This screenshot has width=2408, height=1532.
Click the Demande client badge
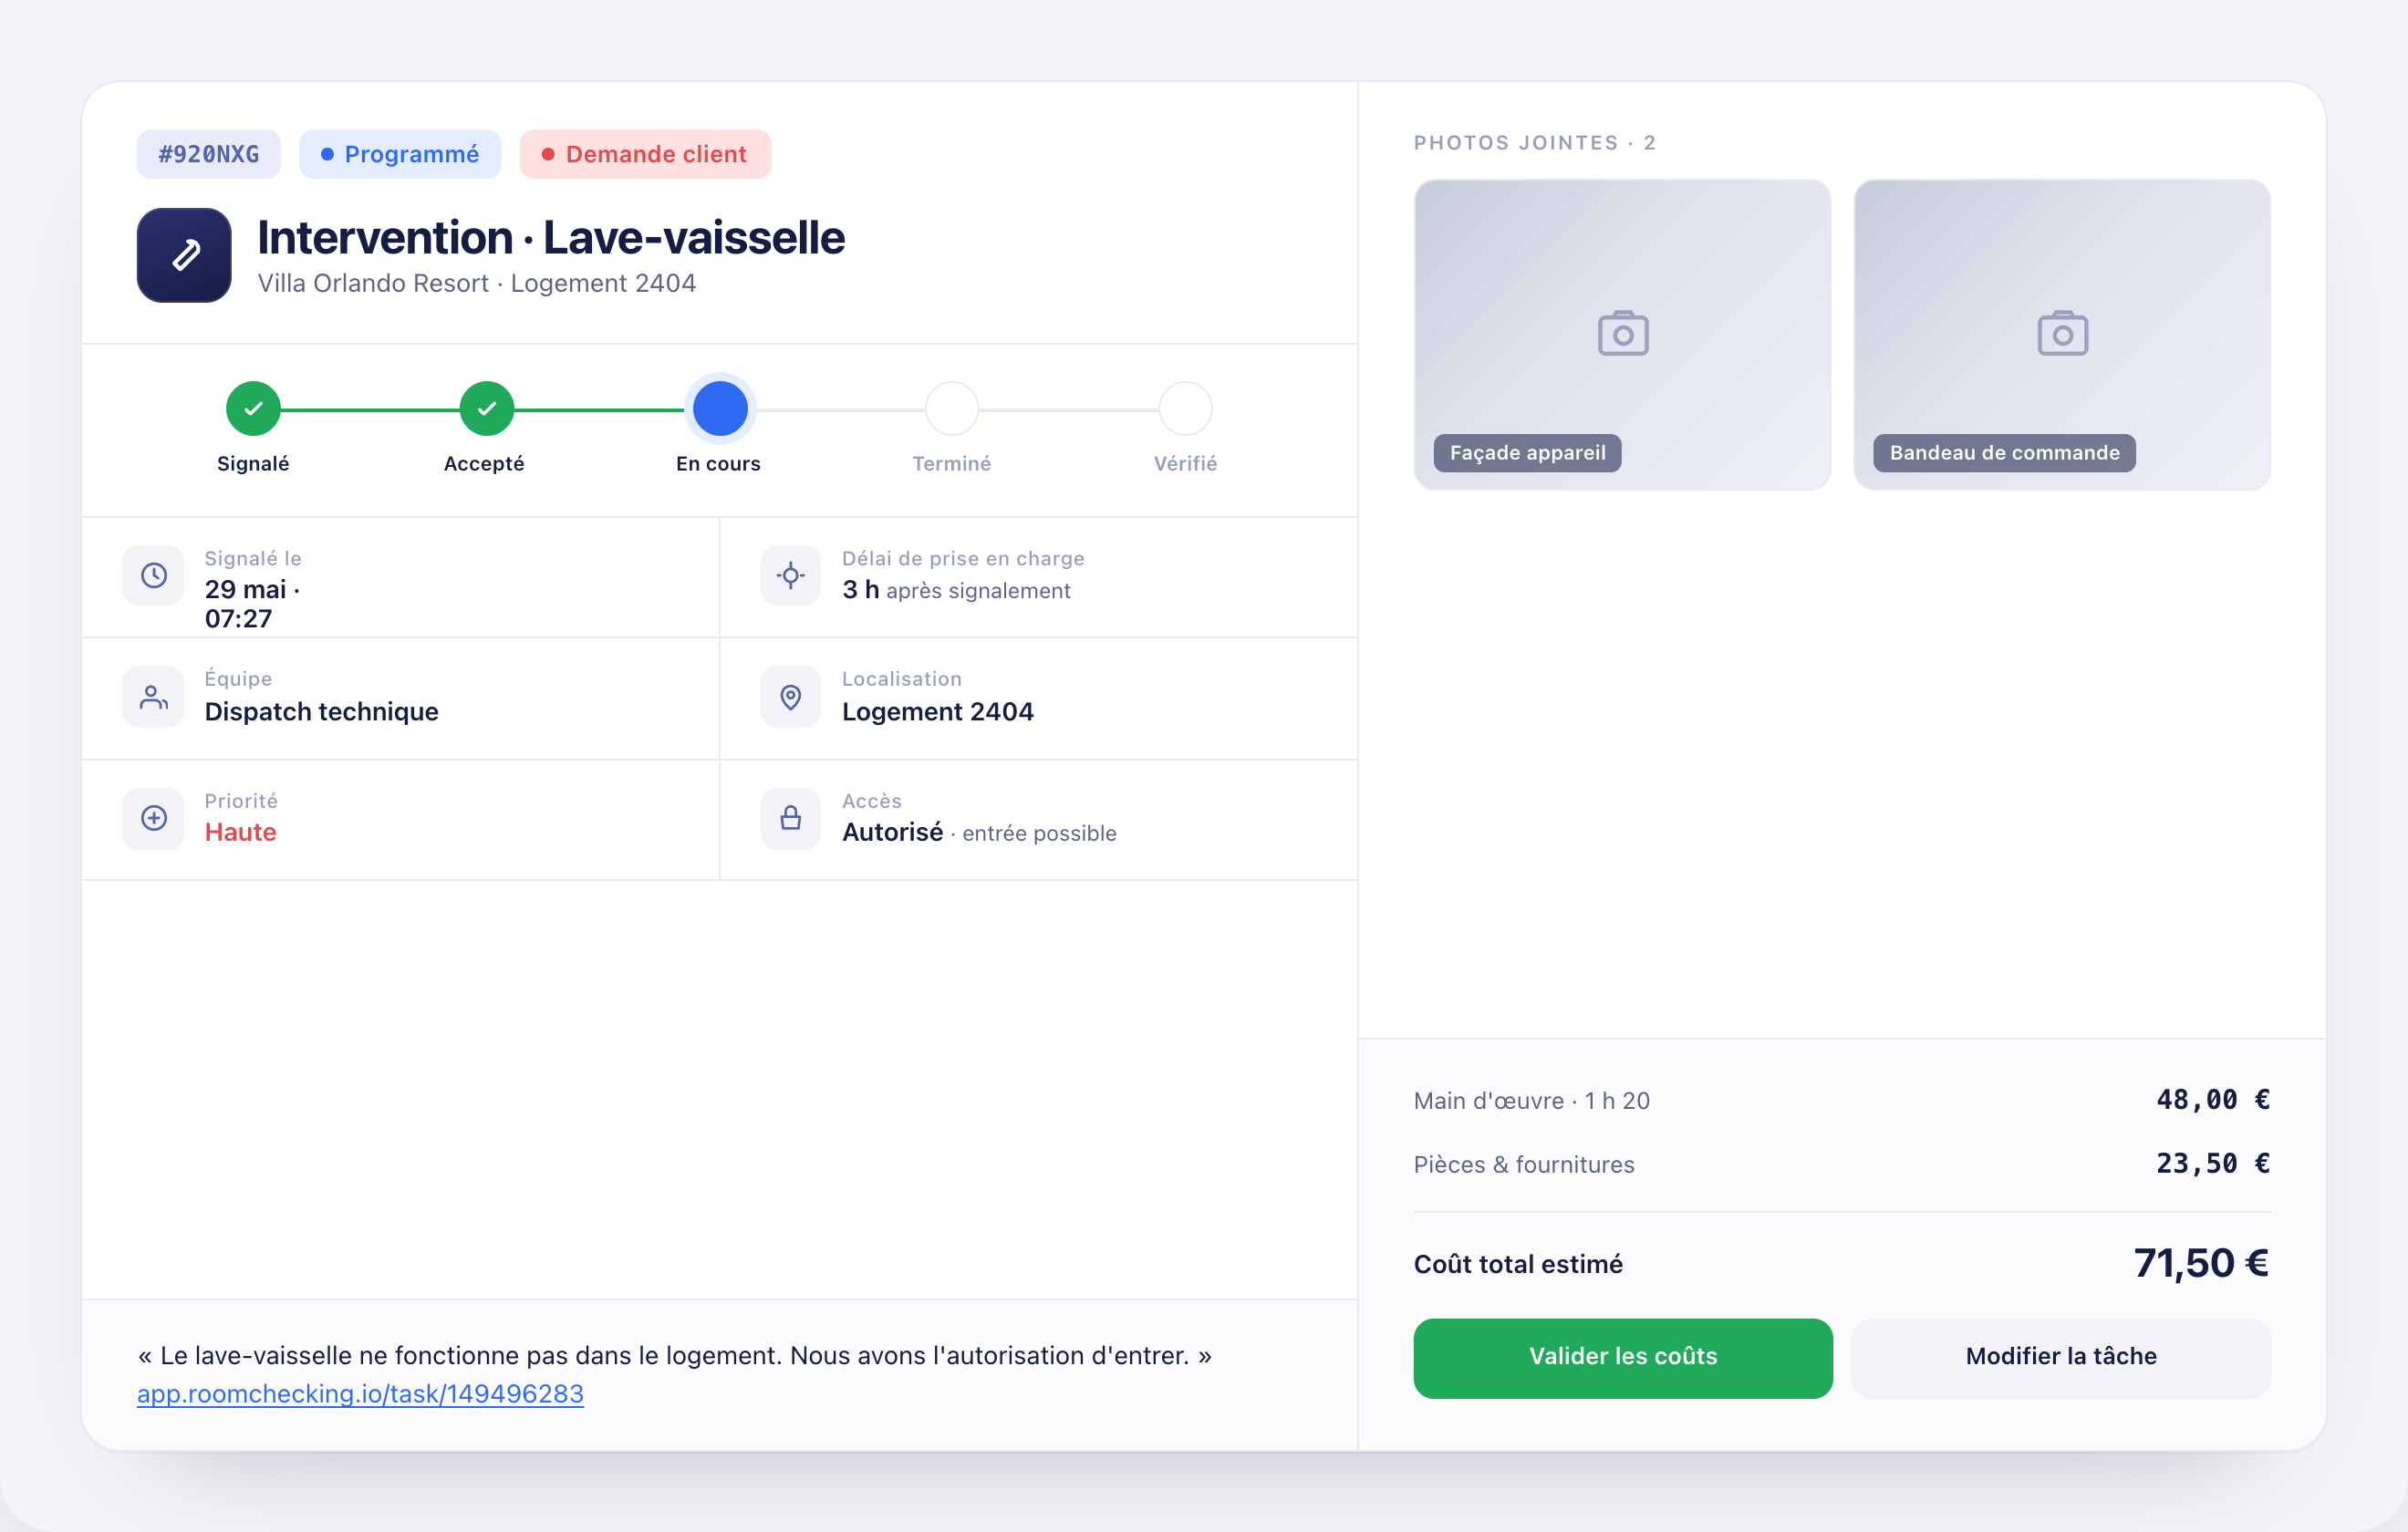[645, 154]
